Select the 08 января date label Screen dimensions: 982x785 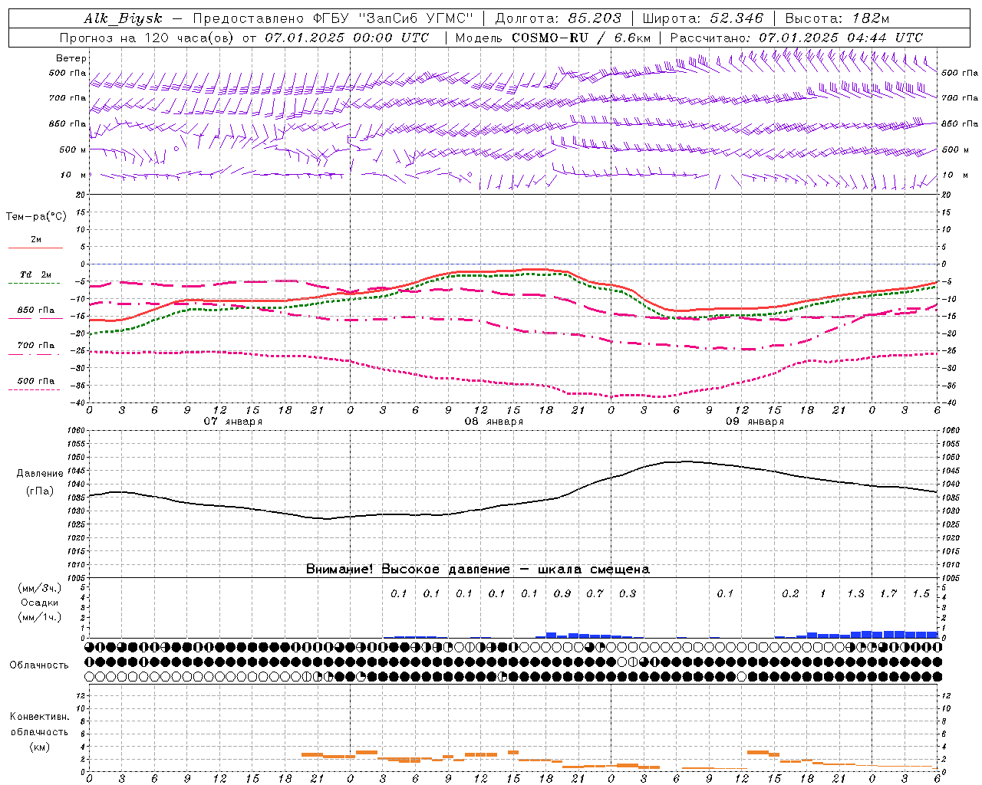point(494,422)
